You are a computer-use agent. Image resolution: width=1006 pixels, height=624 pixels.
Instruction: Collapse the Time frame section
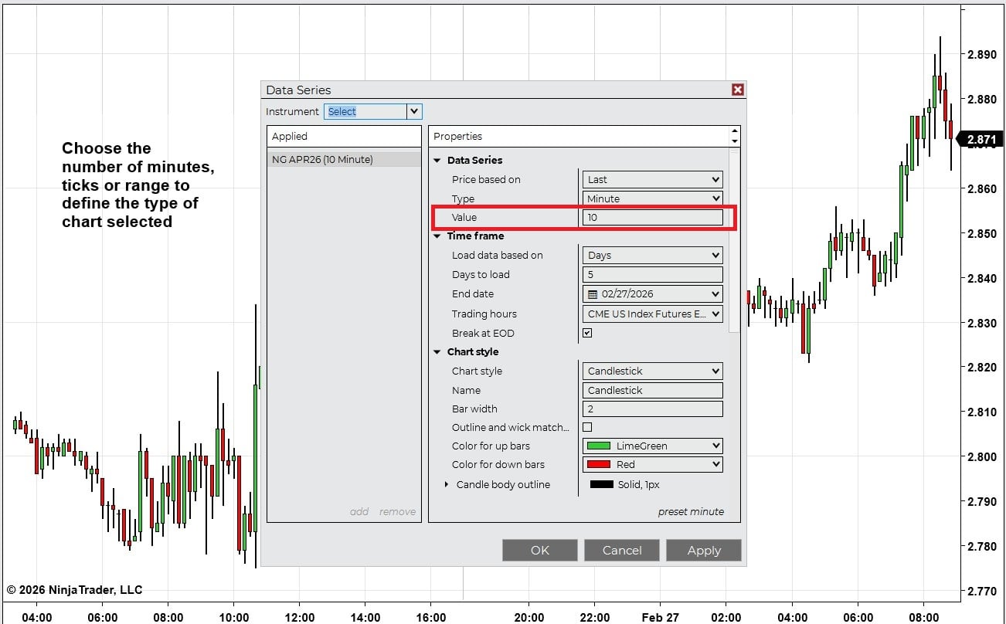[439, 236]
